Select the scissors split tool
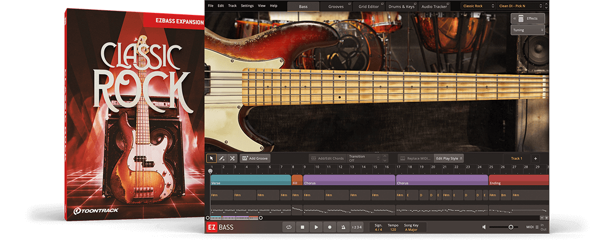 [232, 158]
